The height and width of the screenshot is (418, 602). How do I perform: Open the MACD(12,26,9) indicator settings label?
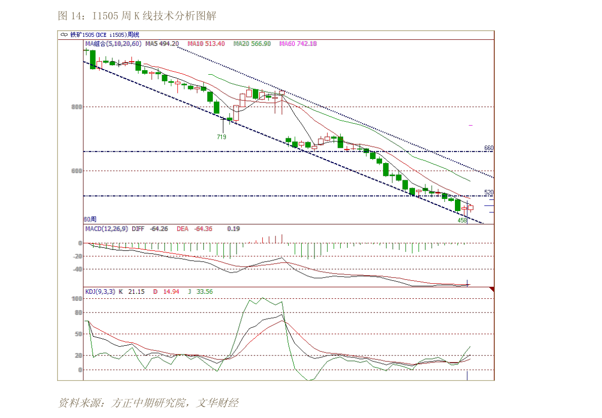tap(107, 229)
